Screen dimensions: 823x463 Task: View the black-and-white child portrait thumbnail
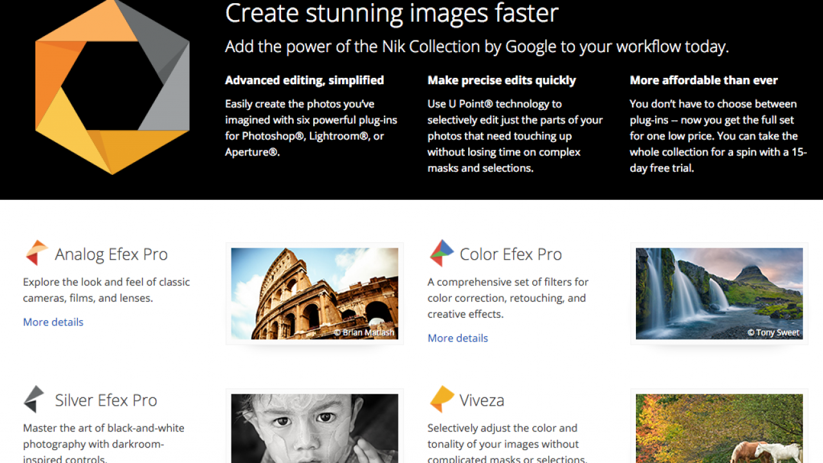click(x=314, y=428)
